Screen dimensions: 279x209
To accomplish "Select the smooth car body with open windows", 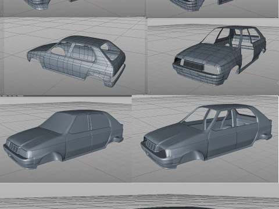I will point(206,136).
